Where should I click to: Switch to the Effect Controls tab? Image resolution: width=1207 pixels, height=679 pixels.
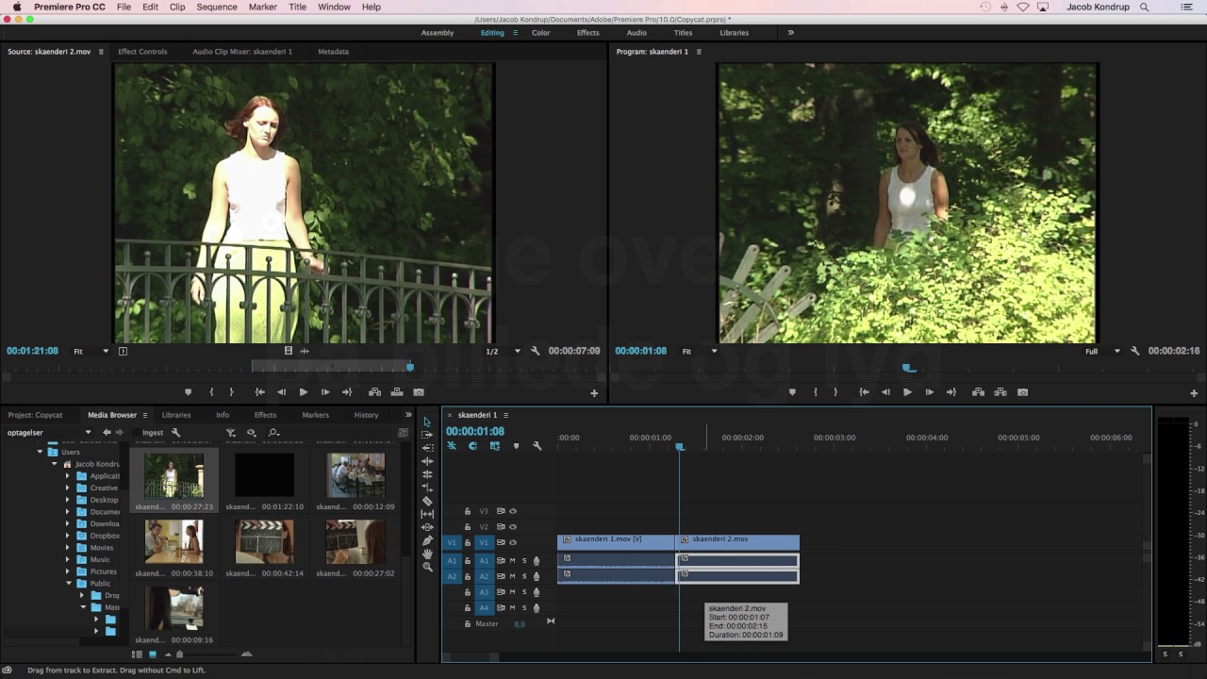[142, 52]
